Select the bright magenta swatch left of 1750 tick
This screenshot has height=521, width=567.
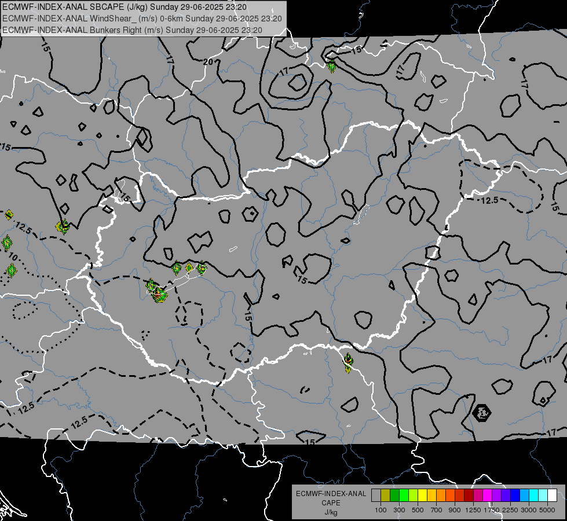point(488,495)
